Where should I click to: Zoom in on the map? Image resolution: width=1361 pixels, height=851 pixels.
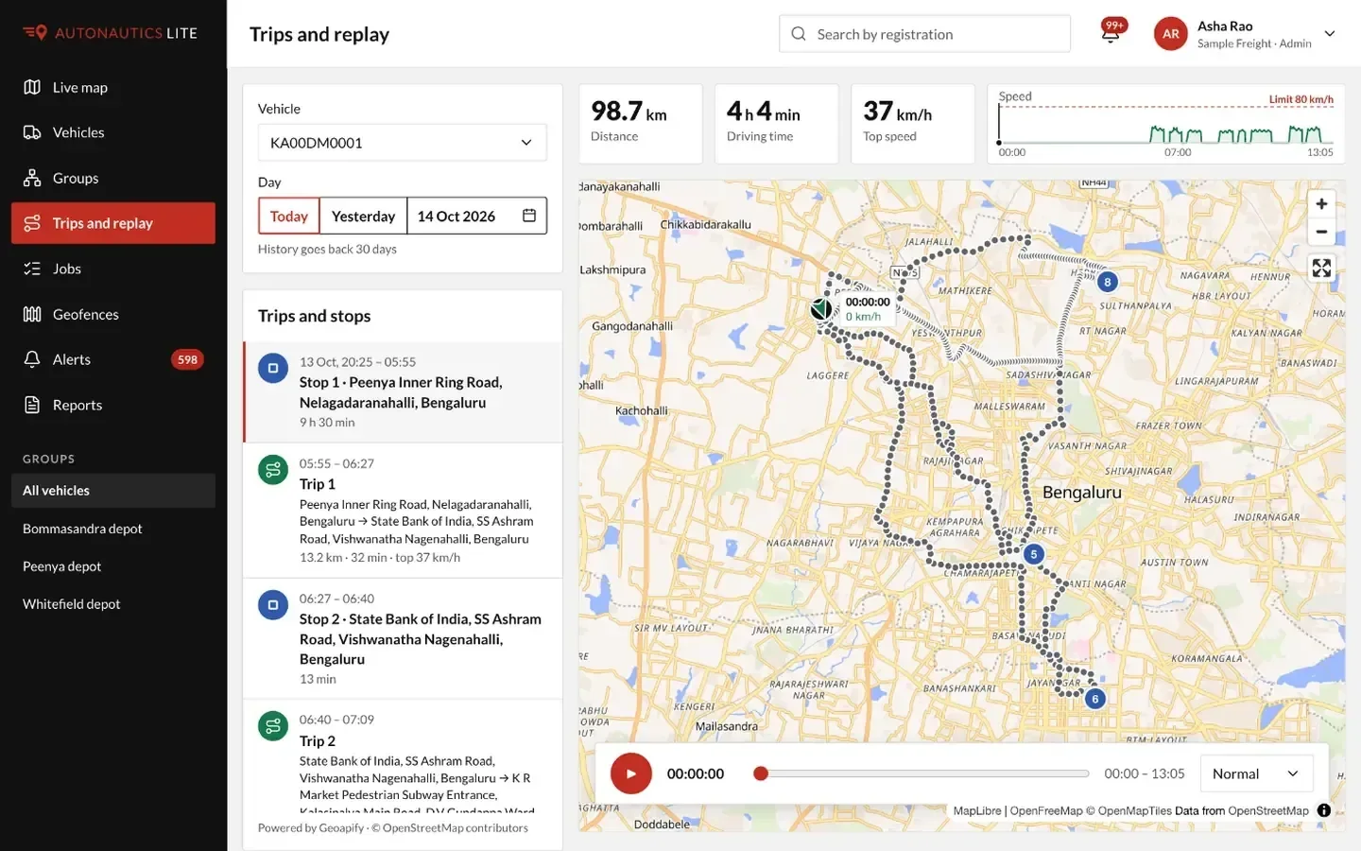[1321, 203]
